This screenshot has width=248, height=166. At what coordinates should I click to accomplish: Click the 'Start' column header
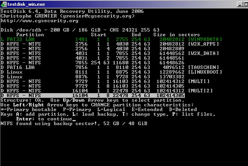pos(99,35)
